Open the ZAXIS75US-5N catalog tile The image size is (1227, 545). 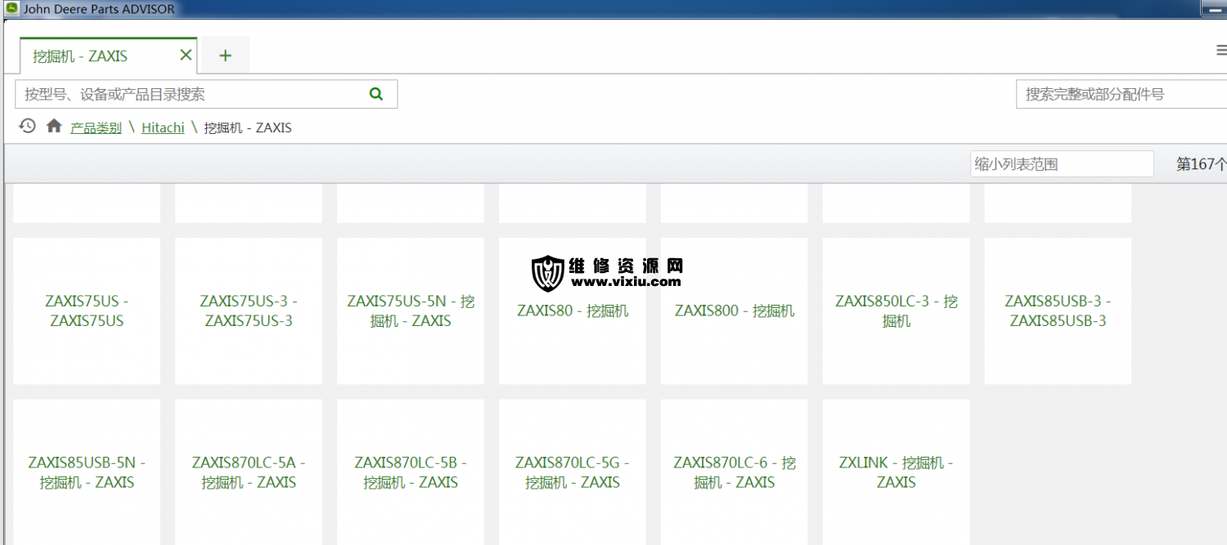pos(411,311)
